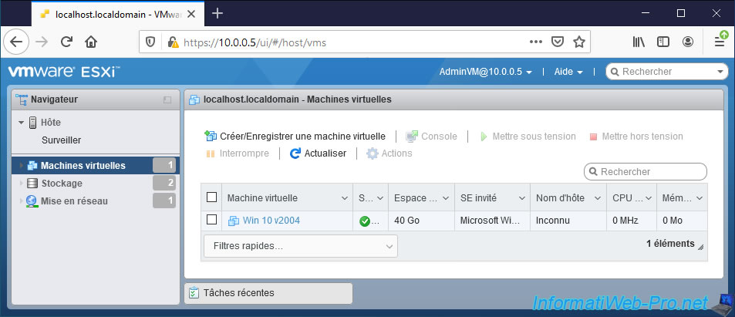Click the '40 Go' cell
This screenshot has height=317, width=735.
coord(421,221)
